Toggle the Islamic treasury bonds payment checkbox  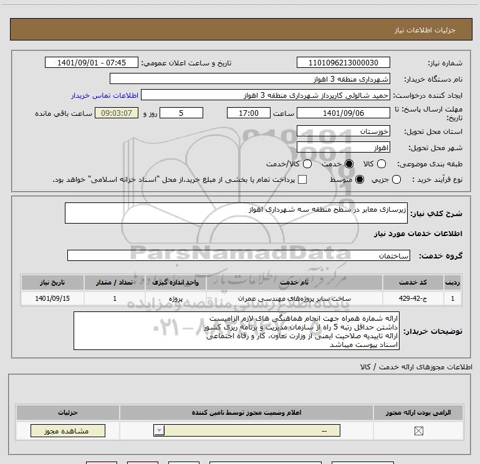point(302,179)
